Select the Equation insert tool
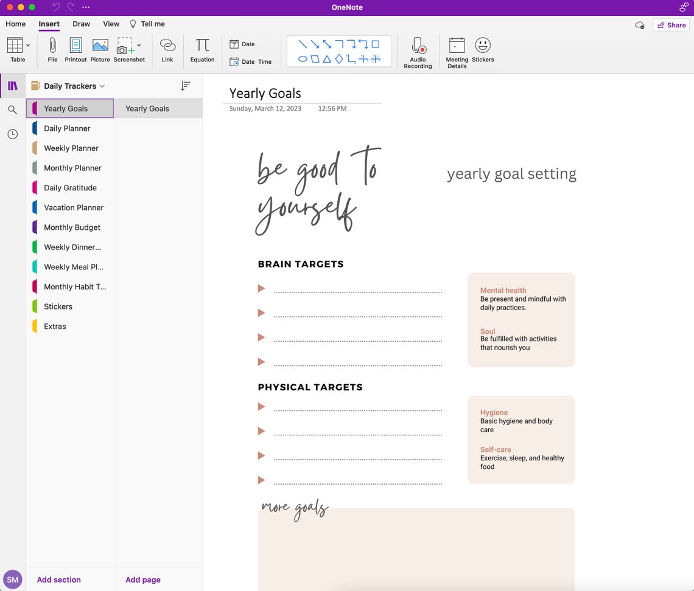 [202, 50]
